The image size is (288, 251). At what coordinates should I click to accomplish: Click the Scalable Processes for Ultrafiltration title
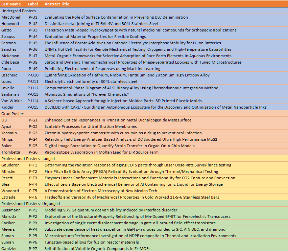click(x=91, y=127)
